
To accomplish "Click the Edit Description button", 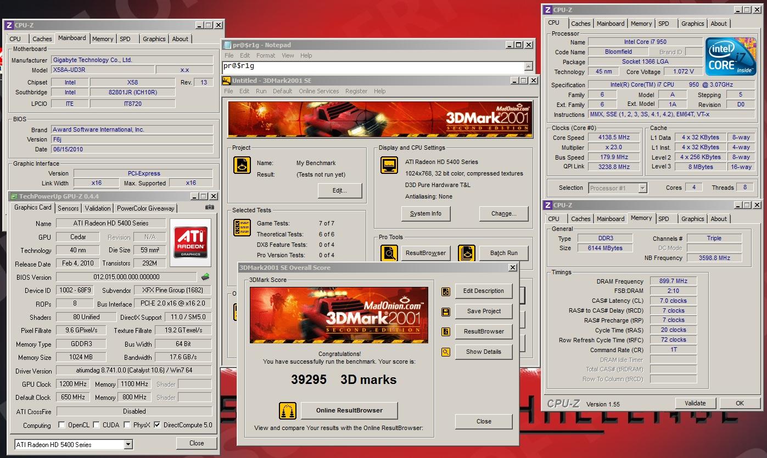I will pos(484,291).
